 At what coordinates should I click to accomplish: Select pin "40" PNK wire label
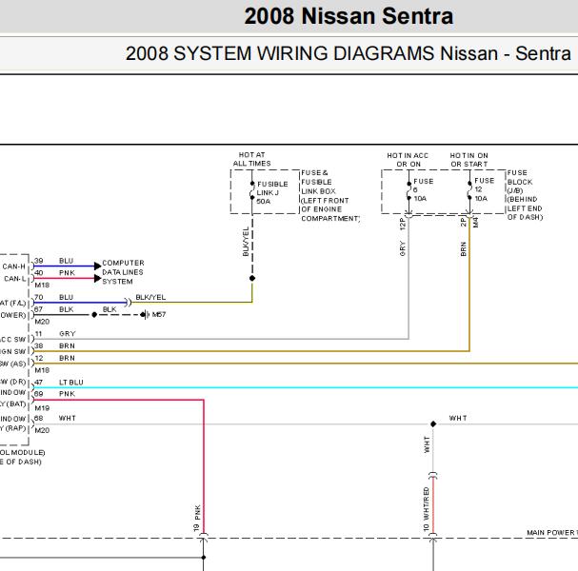tap(54, 272)
